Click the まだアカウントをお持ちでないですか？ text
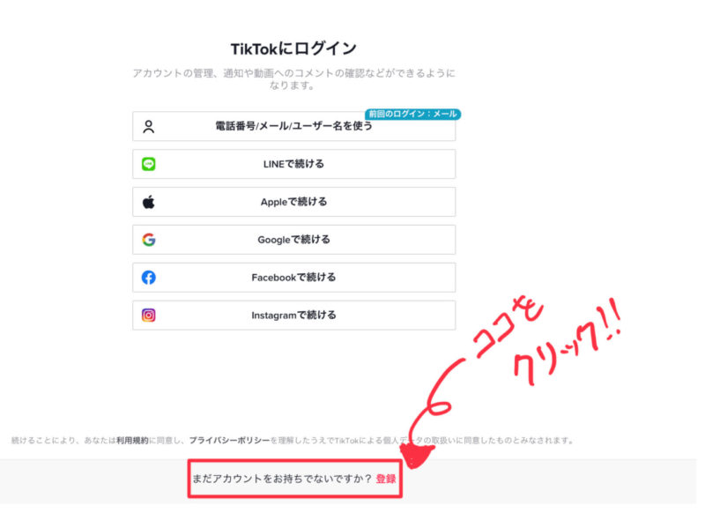This screenshot has width=705, height=513. (x=281, y=479)
